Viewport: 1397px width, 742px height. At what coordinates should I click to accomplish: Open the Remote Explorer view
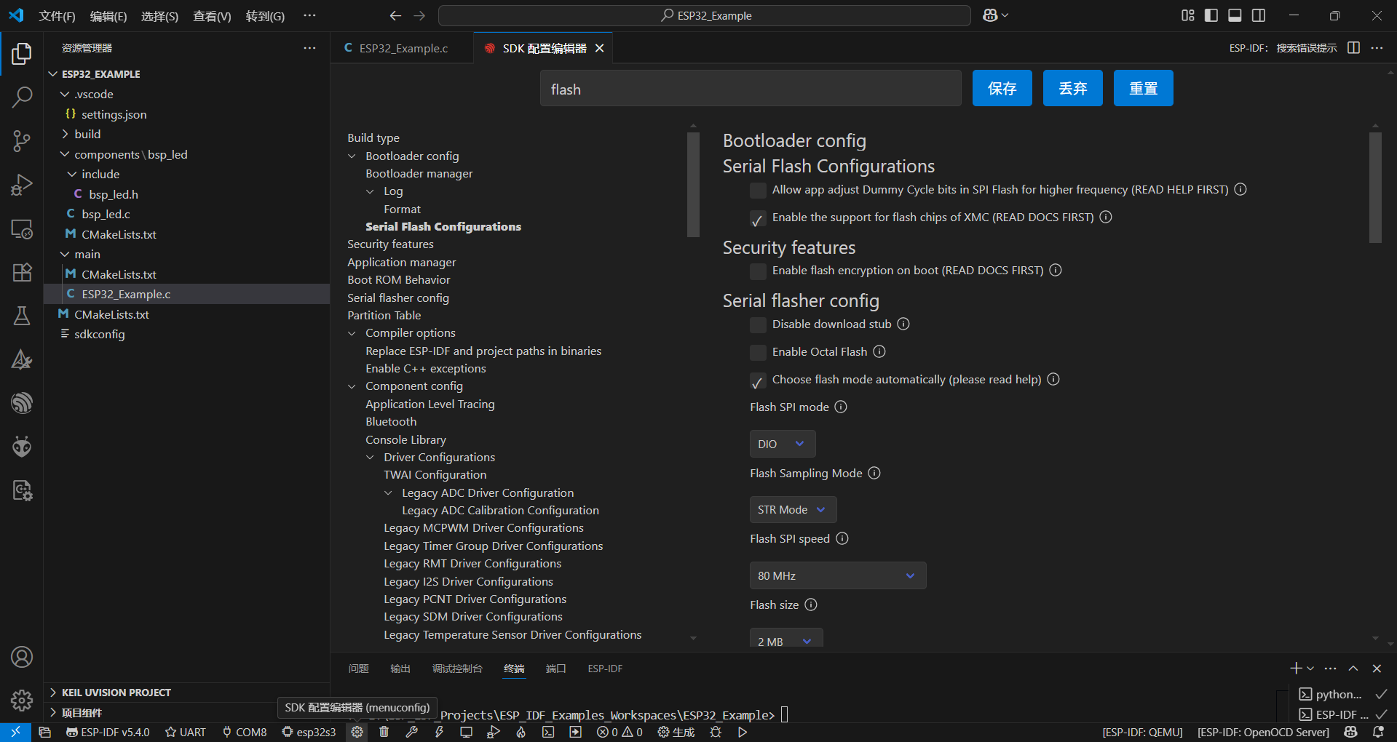click(x=22, y=228)
